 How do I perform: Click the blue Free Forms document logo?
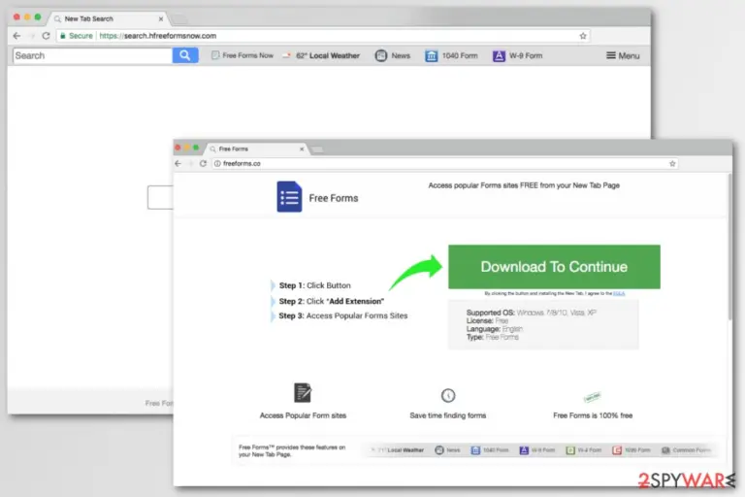289,196
